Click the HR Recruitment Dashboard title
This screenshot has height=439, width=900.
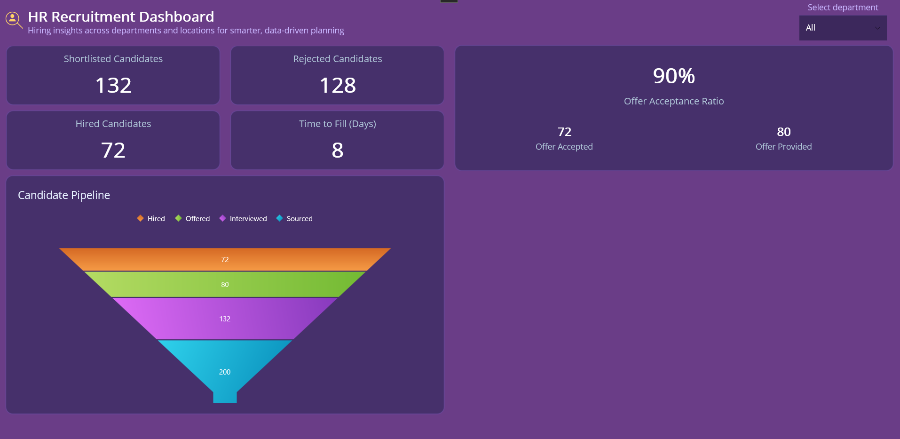click(121, 16)
